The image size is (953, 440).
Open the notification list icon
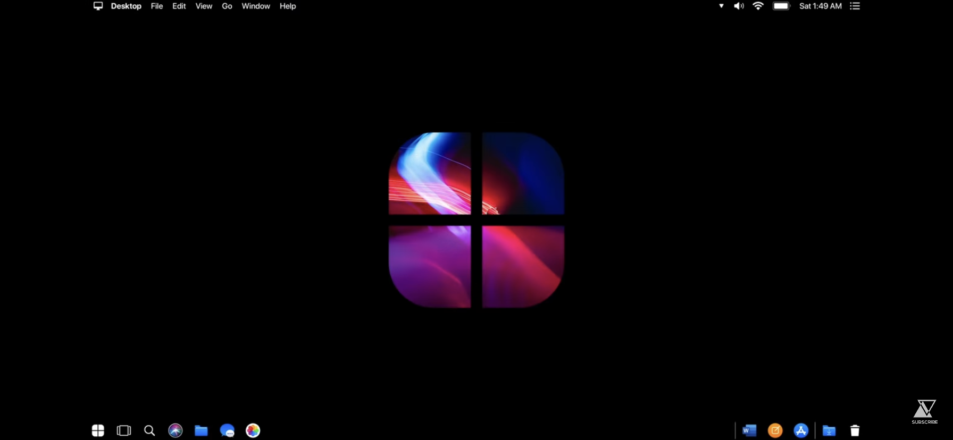click(855, 6)
